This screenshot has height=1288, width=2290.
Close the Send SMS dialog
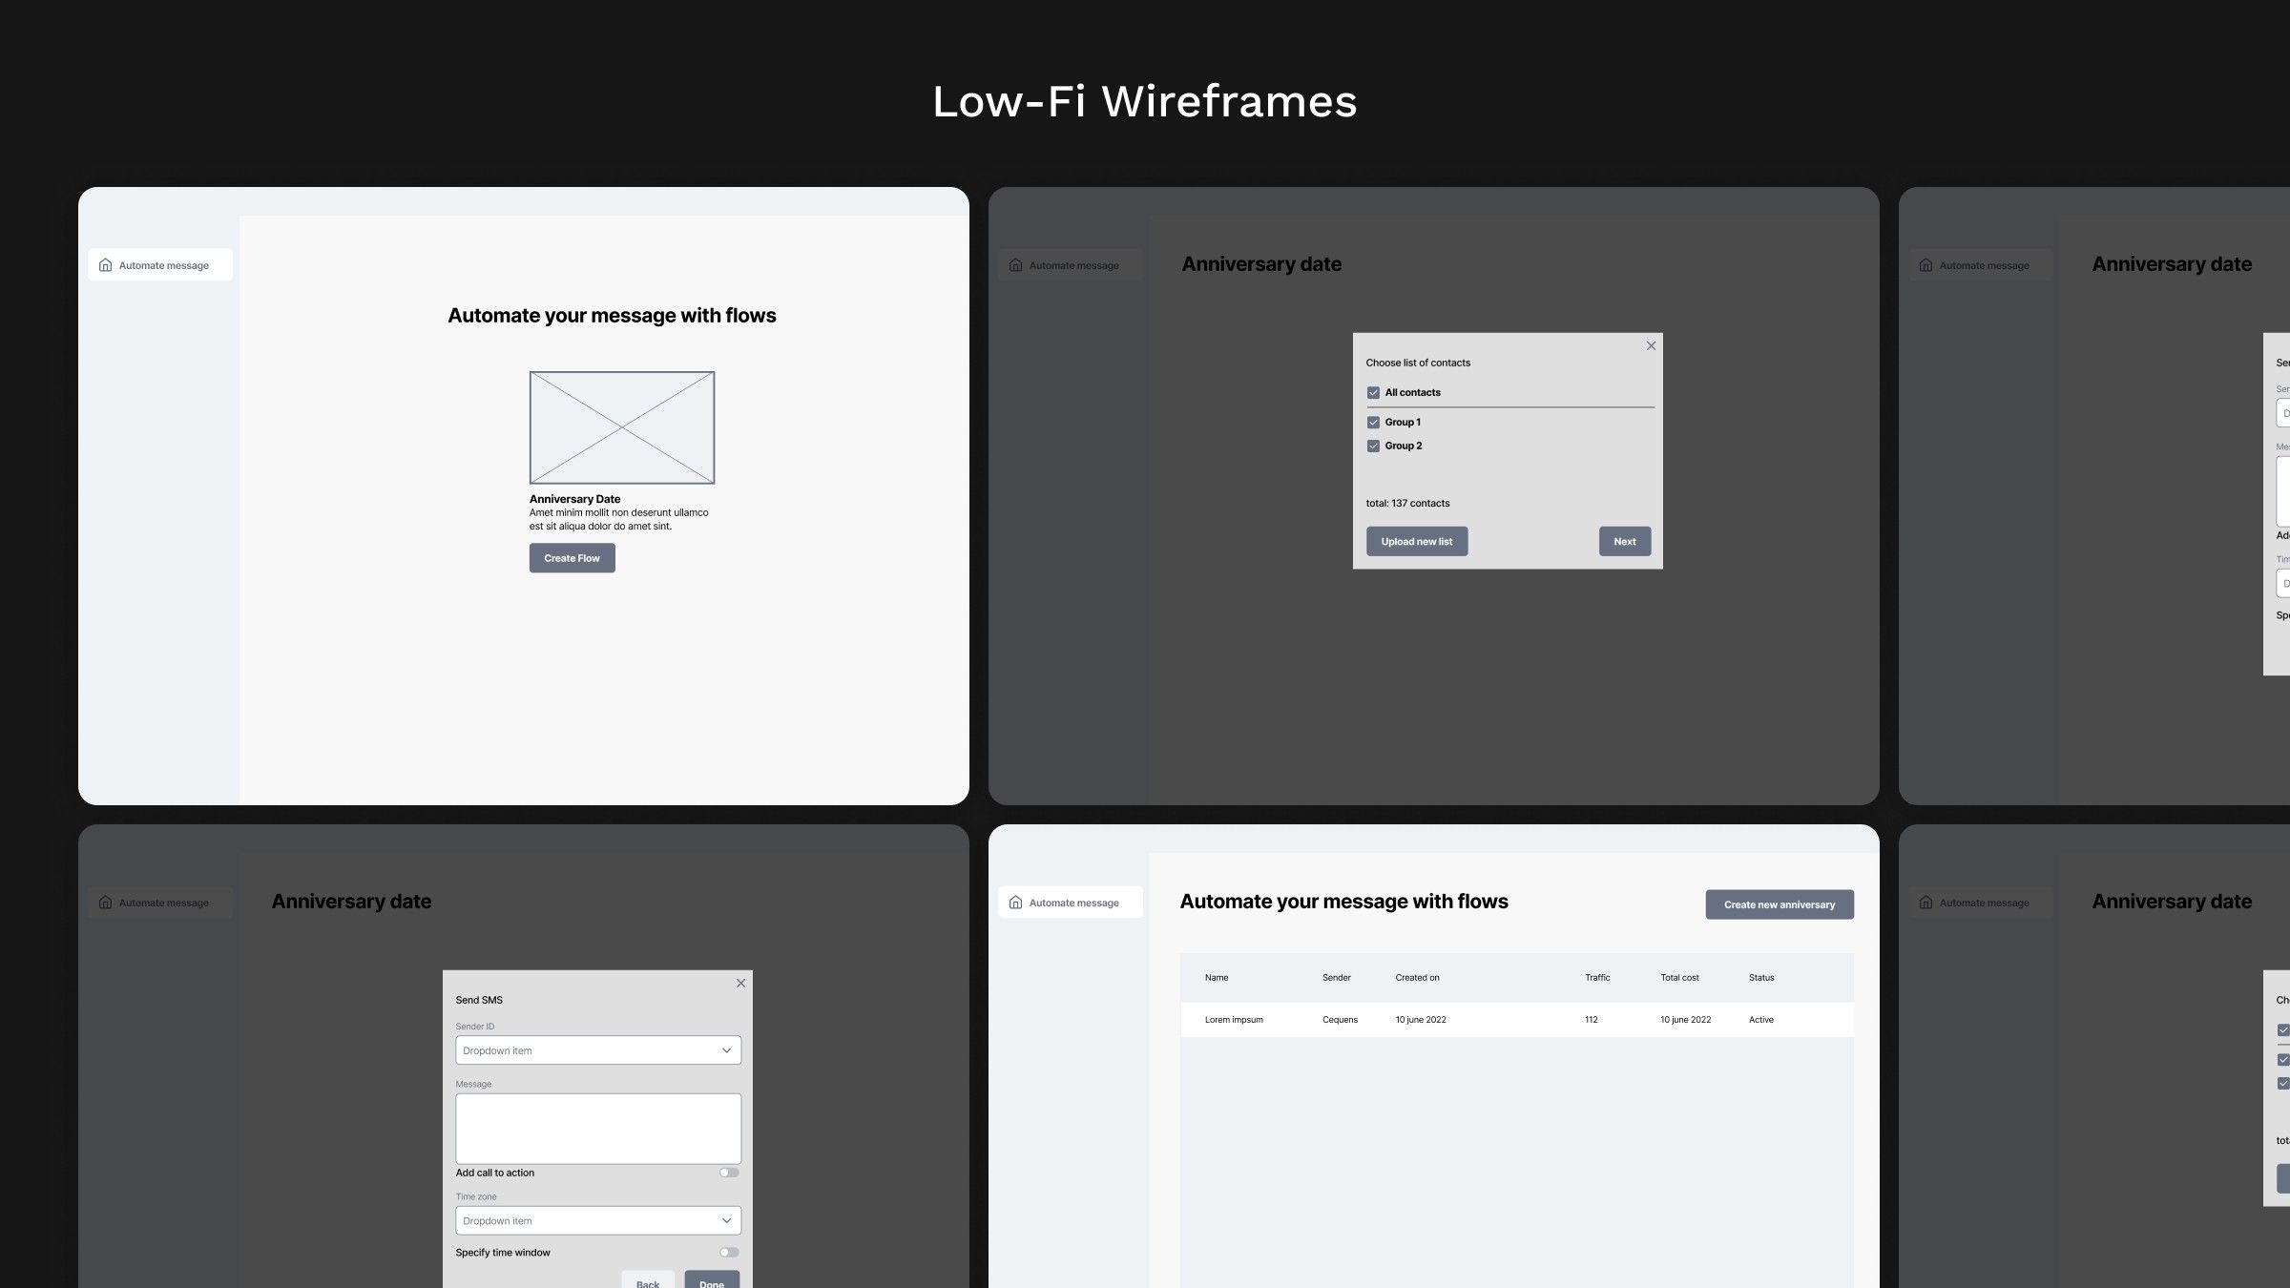point(740,983)
